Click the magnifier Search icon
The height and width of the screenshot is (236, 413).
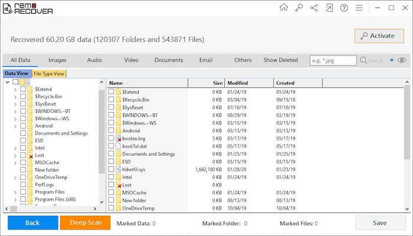pyautogui.click(x=363, y=60)
